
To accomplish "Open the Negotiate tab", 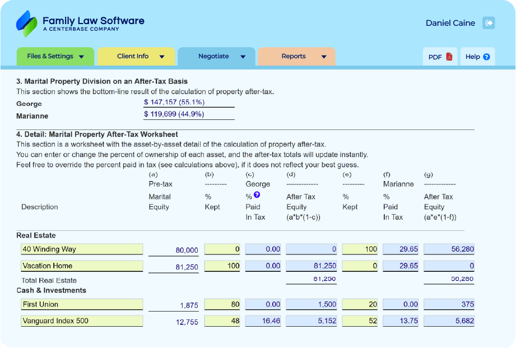I will [213, 56].
